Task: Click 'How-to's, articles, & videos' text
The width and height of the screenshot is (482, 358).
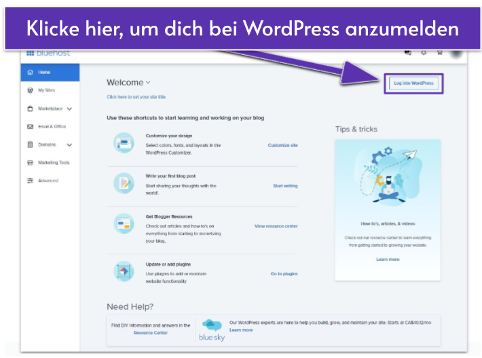Action: tap(388, 224)
